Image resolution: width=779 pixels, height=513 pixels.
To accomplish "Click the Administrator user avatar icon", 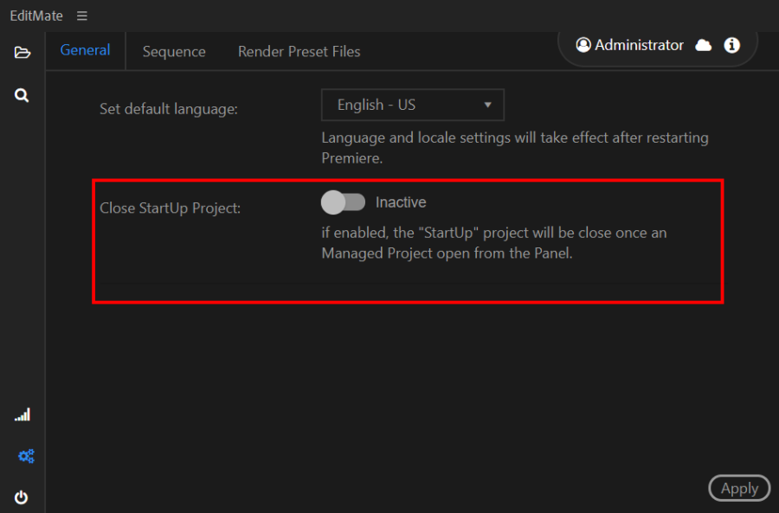I will [x=583, y=45].
